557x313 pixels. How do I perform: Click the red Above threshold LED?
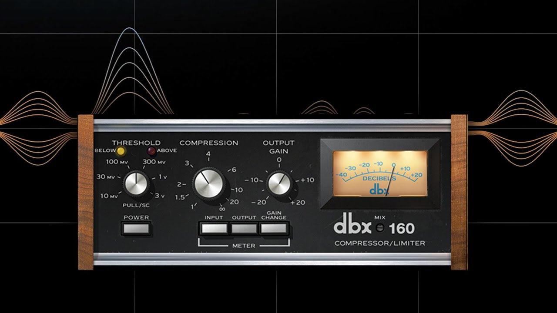pos(151,151)
